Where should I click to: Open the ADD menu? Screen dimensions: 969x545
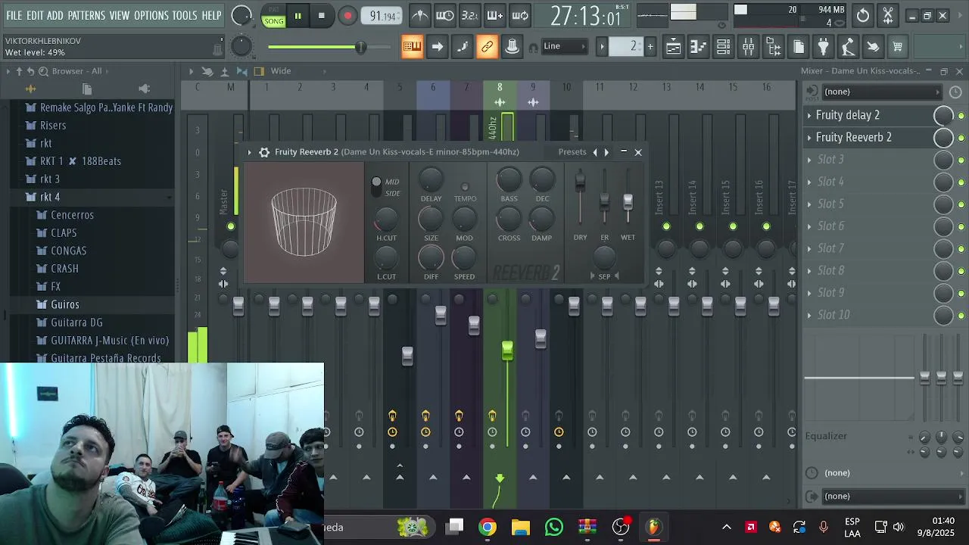(x=55, y=15)
